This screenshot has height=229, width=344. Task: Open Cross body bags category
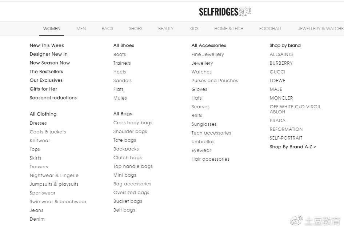[x=133, y=123]
